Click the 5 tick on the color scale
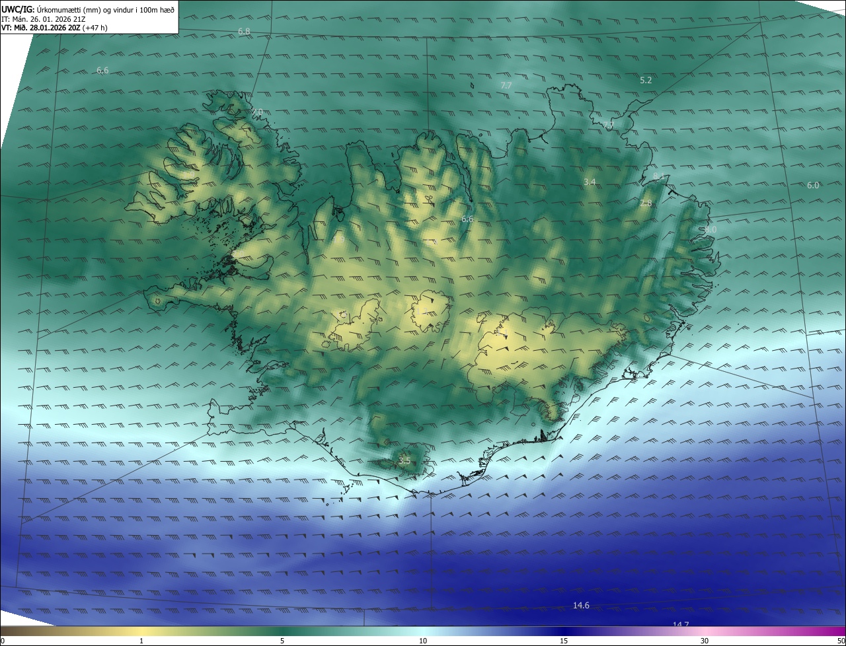 (x=282, y=641)
